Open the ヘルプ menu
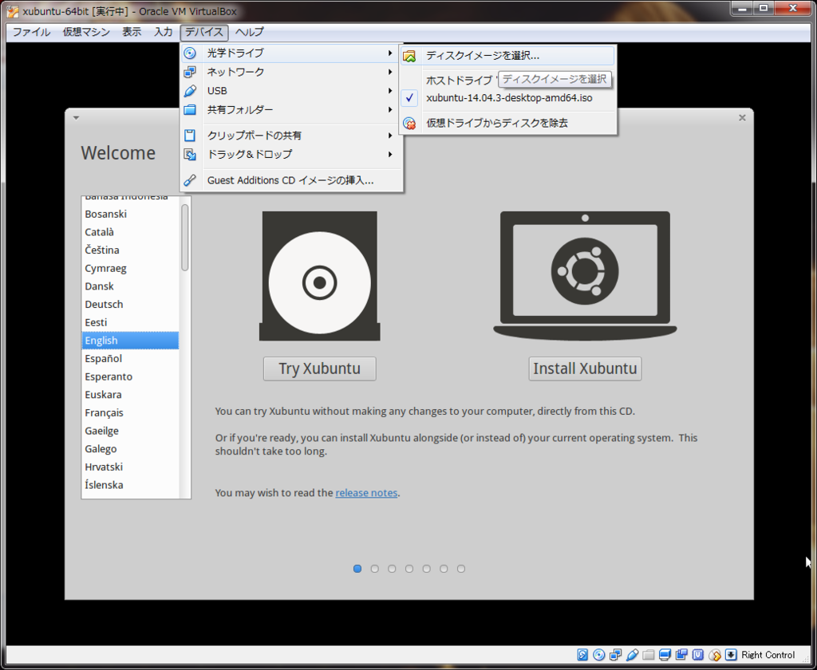 [250, 32]
